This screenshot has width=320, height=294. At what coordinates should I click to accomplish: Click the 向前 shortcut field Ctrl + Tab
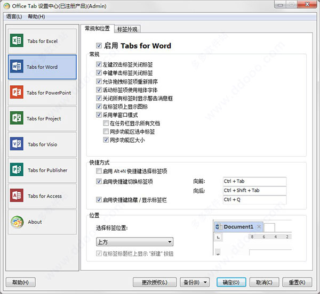click(x=255, y=181)
